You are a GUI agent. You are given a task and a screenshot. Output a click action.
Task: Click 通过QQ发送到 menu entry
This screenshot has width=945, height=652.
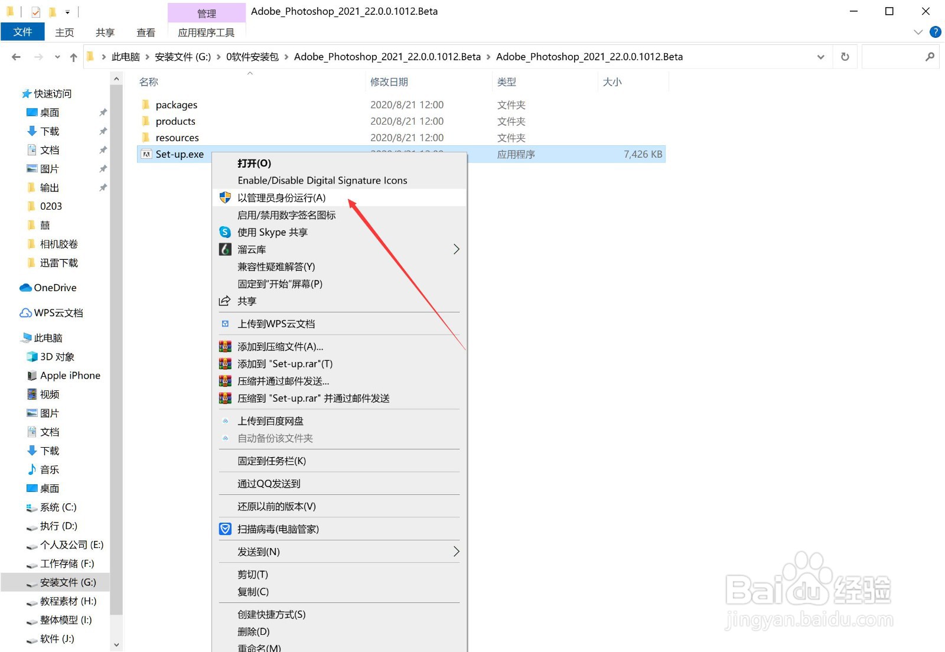coord(340,484)
